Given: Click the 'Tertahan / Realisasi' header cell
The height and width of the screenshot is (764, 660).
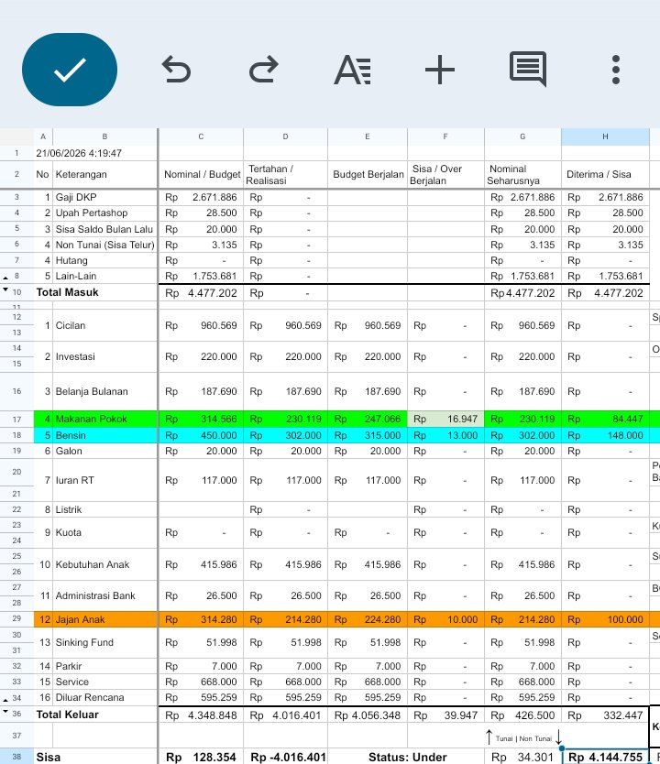Looking at the screenshot, I should (x=286, y=174).
